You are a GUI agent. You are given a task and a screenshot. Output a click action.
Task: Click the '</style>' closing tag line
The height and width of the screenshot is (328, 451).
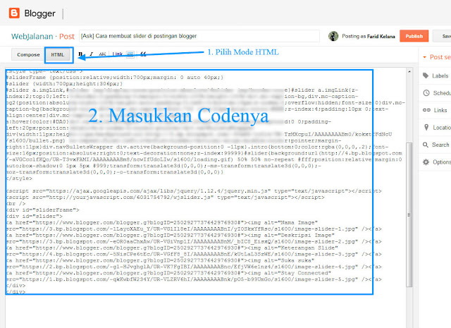[20, 178]
